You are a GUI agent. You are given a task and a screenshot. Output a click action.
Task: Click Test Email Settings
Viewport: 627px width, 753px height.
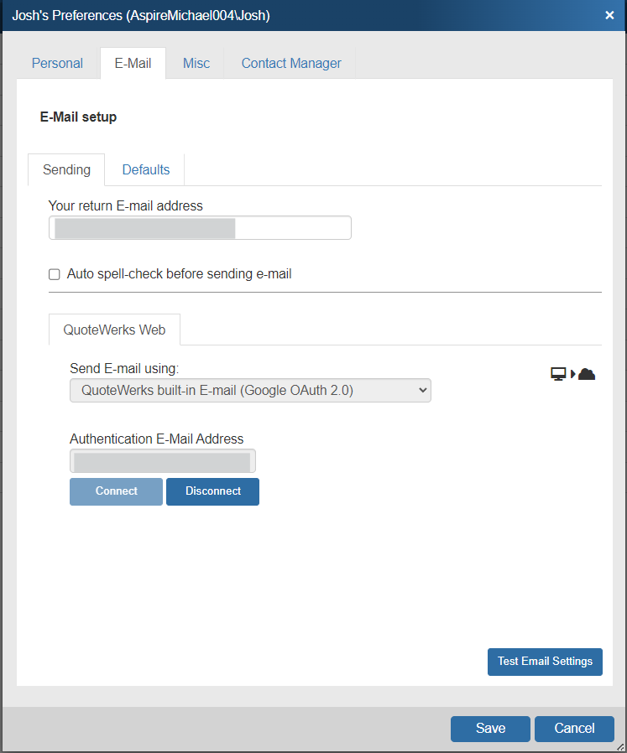click(545, 662)
